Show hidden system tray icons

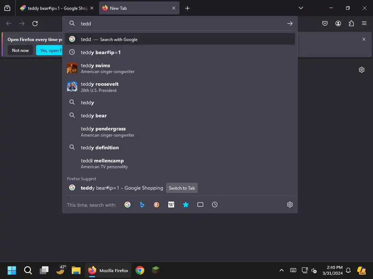coord(282,270)
